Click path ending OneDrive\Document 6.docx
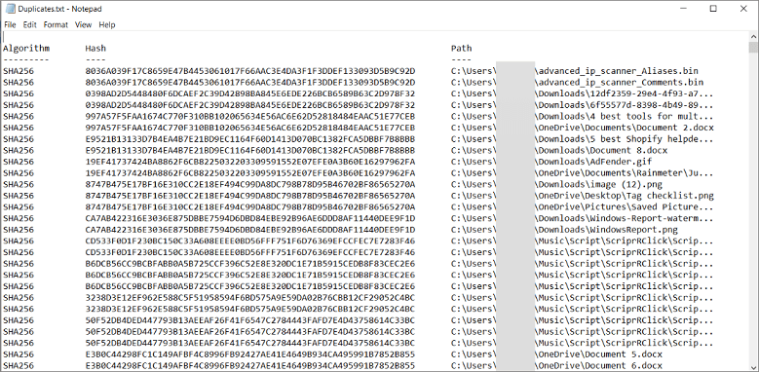Viewport: 759px width, 372px height. pos(556,366)
